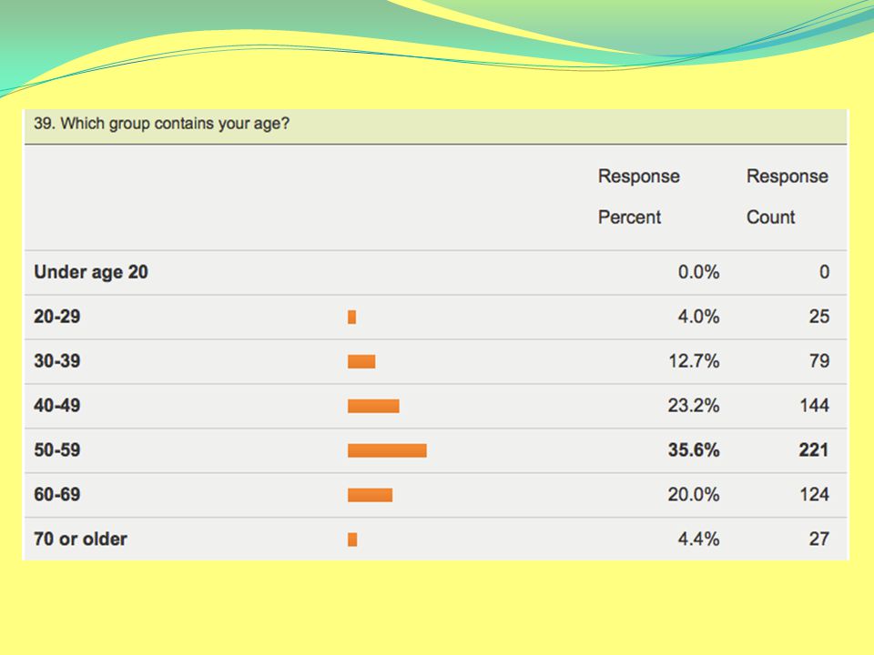Select the Response Count column header

click(x=787, y=196)
